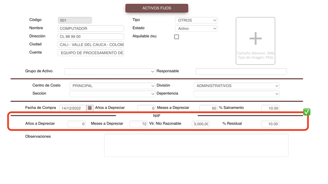328x184 pixels.
Task: Open the Tipo dropdown showing OTROS
Action: [x=196, y=20]
